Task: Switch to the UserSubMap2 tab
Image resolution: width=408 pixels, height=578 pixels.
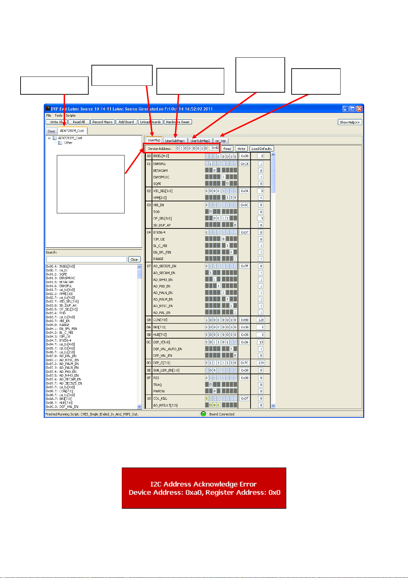Action: (200, 141)
